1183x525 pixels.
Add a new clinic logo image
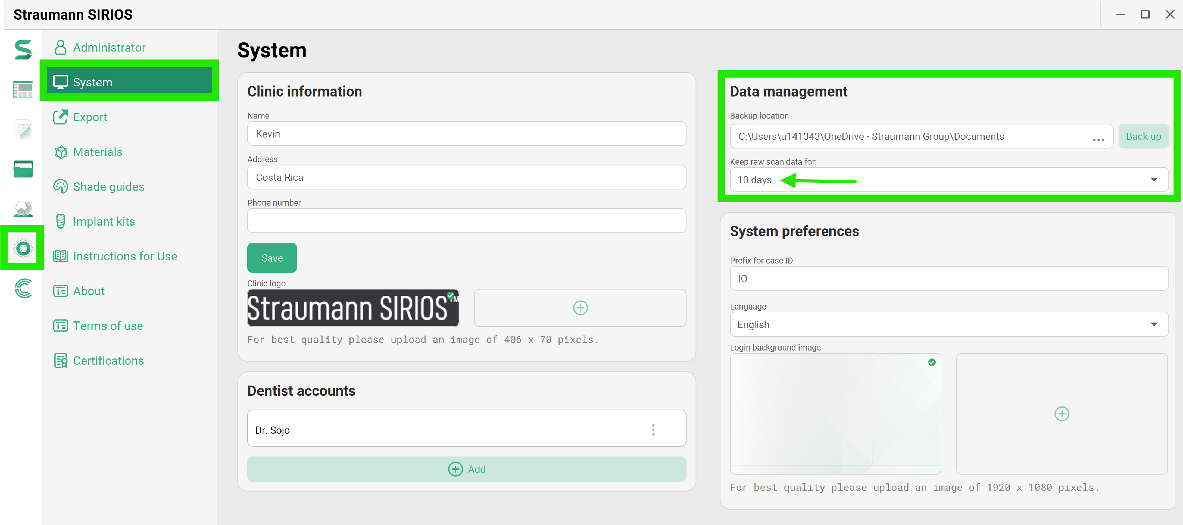[580, 308]
